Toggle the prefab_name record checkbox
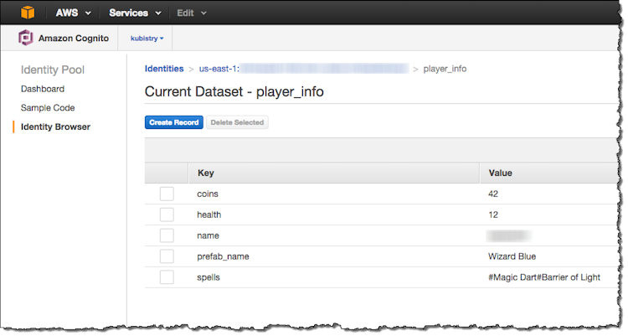Viewport: 628px width, 336px height. pyautogui.click(x=167, y=256)
